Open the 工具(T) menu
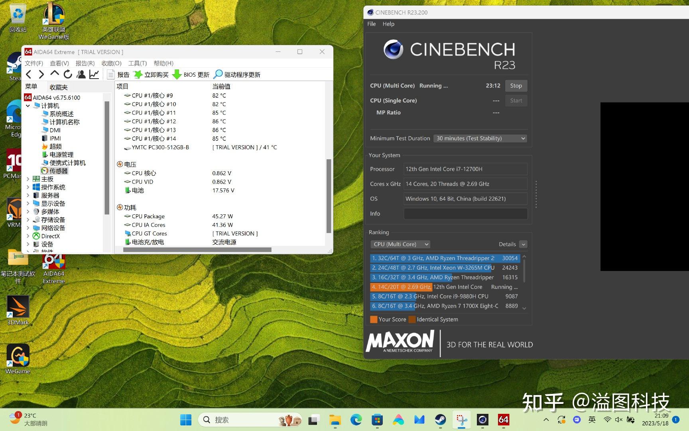Image resolution: width=689 pixels, height=431 pixels. [x=138, y=63]
